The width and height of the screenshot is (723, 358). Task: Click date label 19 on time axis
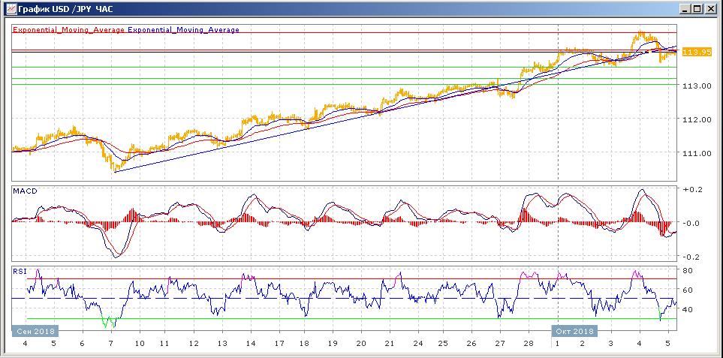[333, 344]
